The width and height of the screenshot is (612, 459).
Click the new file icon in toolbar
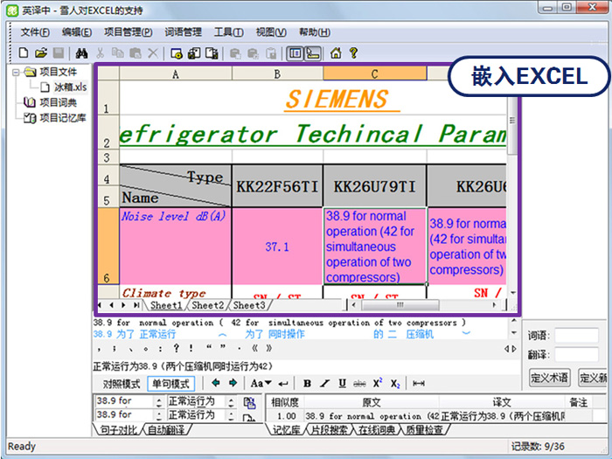[x=24, y=53]
